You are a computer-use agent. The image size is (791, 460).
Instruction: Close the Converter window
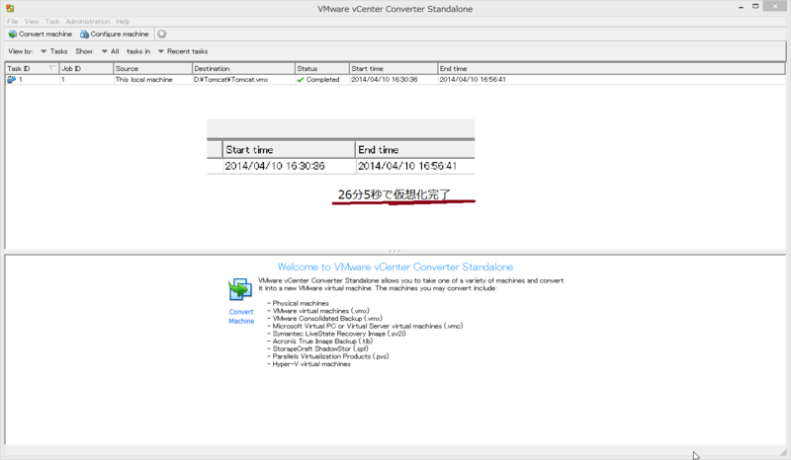(776, 6)
